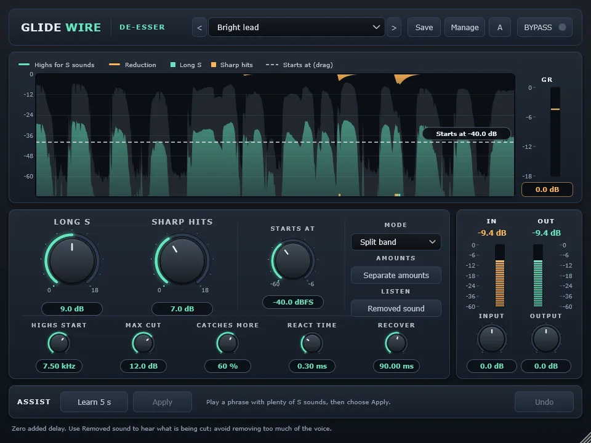The height and width of the screenshot is (443, 591).
Task: Click the GLIDE WIRE logo
Action: tap(61, 28)
